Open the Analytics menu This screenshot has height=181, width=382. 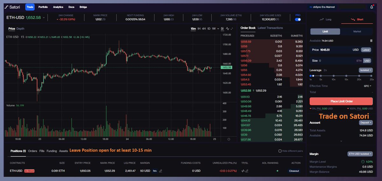tap(58, 7)
